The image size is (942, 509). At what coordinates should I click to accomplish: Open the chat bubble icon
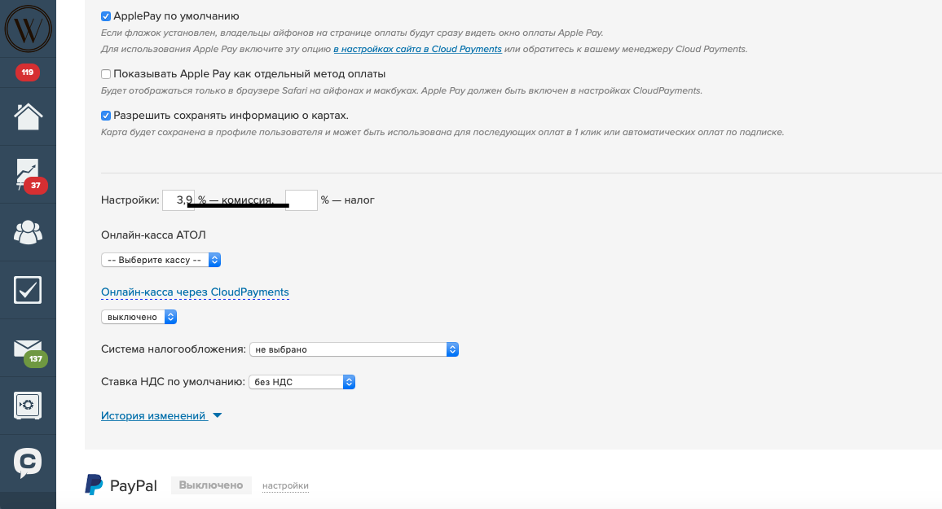[28, 463]
